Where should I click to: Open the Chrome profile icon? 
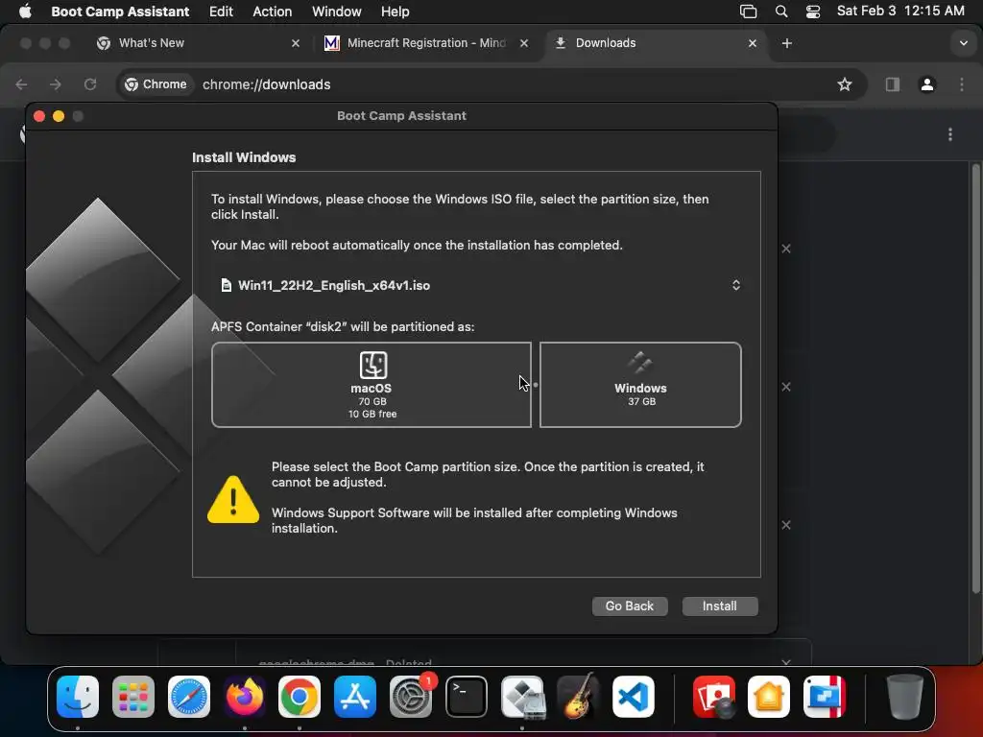click(927, 84)
